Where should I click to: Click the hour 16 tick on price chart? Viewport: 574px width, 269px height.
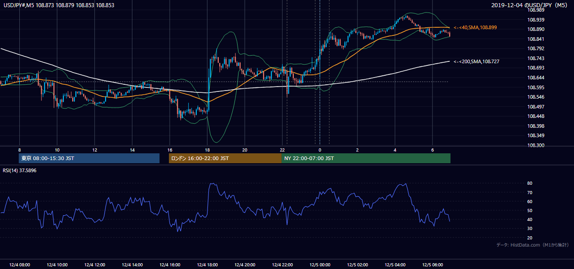click(170, 150)
